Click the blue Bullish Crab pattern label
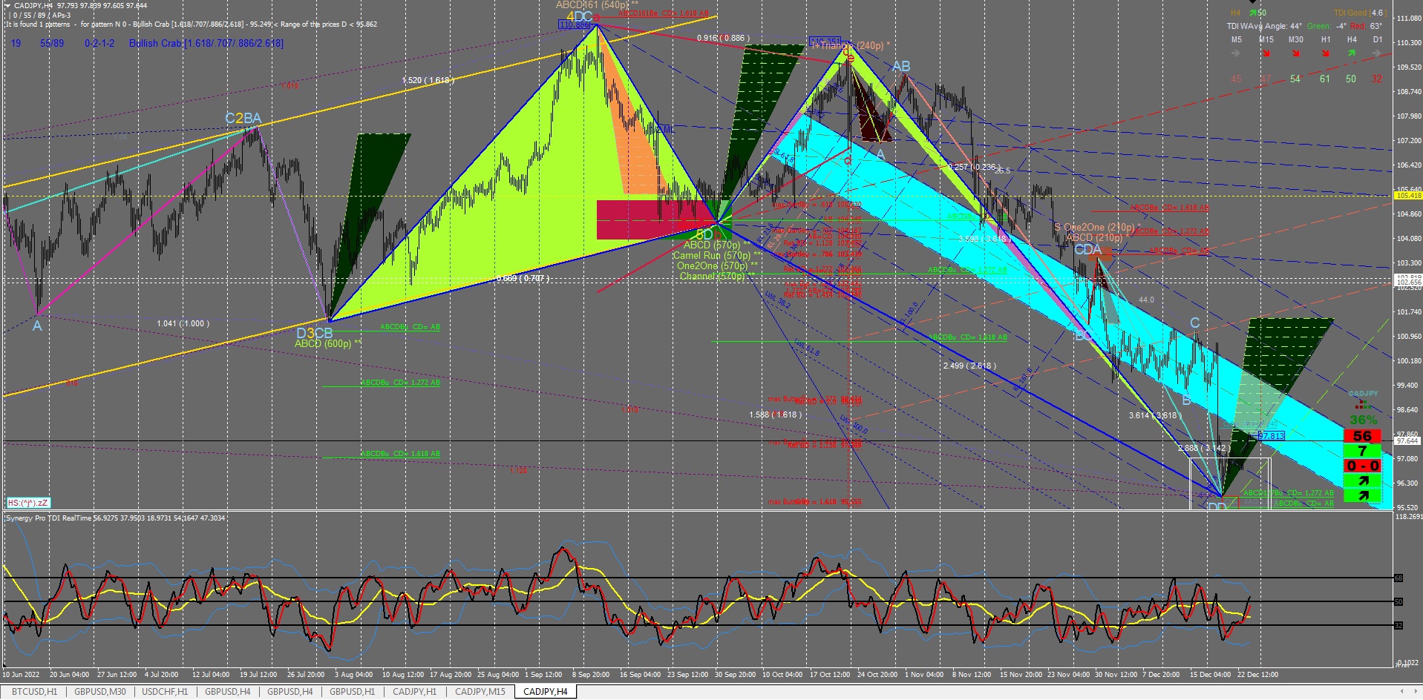 point(206,44)
